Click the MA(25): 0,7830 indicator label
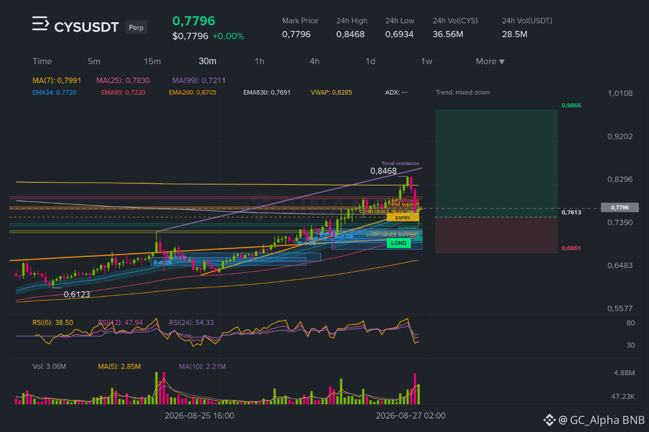This screenshot has width=649, height=432. point(123,80)
